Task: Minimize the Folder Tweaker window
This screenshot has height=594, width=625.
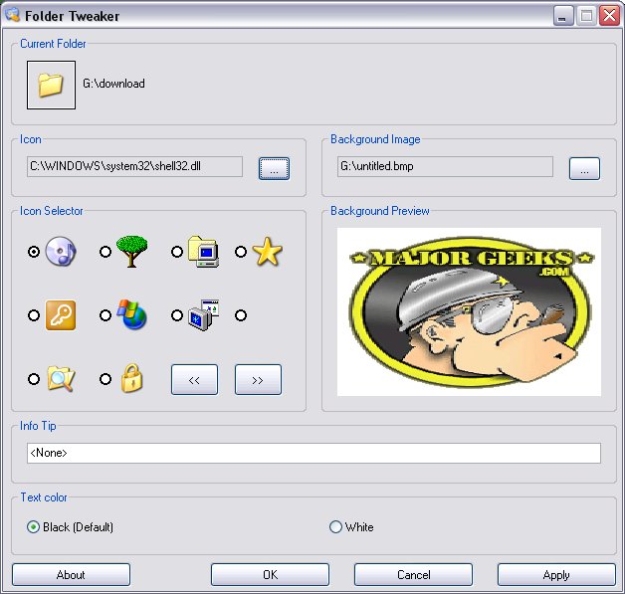Action: pos(563,16)
